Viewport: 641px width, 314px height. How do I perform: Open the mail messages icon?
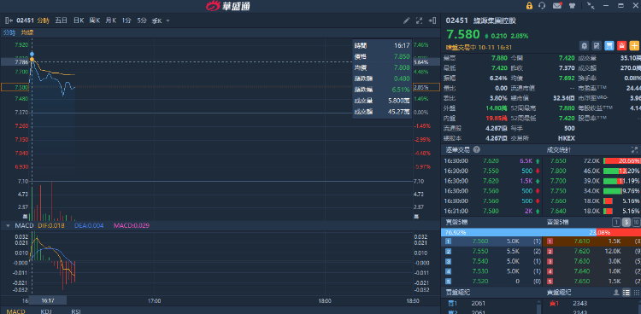557,6
